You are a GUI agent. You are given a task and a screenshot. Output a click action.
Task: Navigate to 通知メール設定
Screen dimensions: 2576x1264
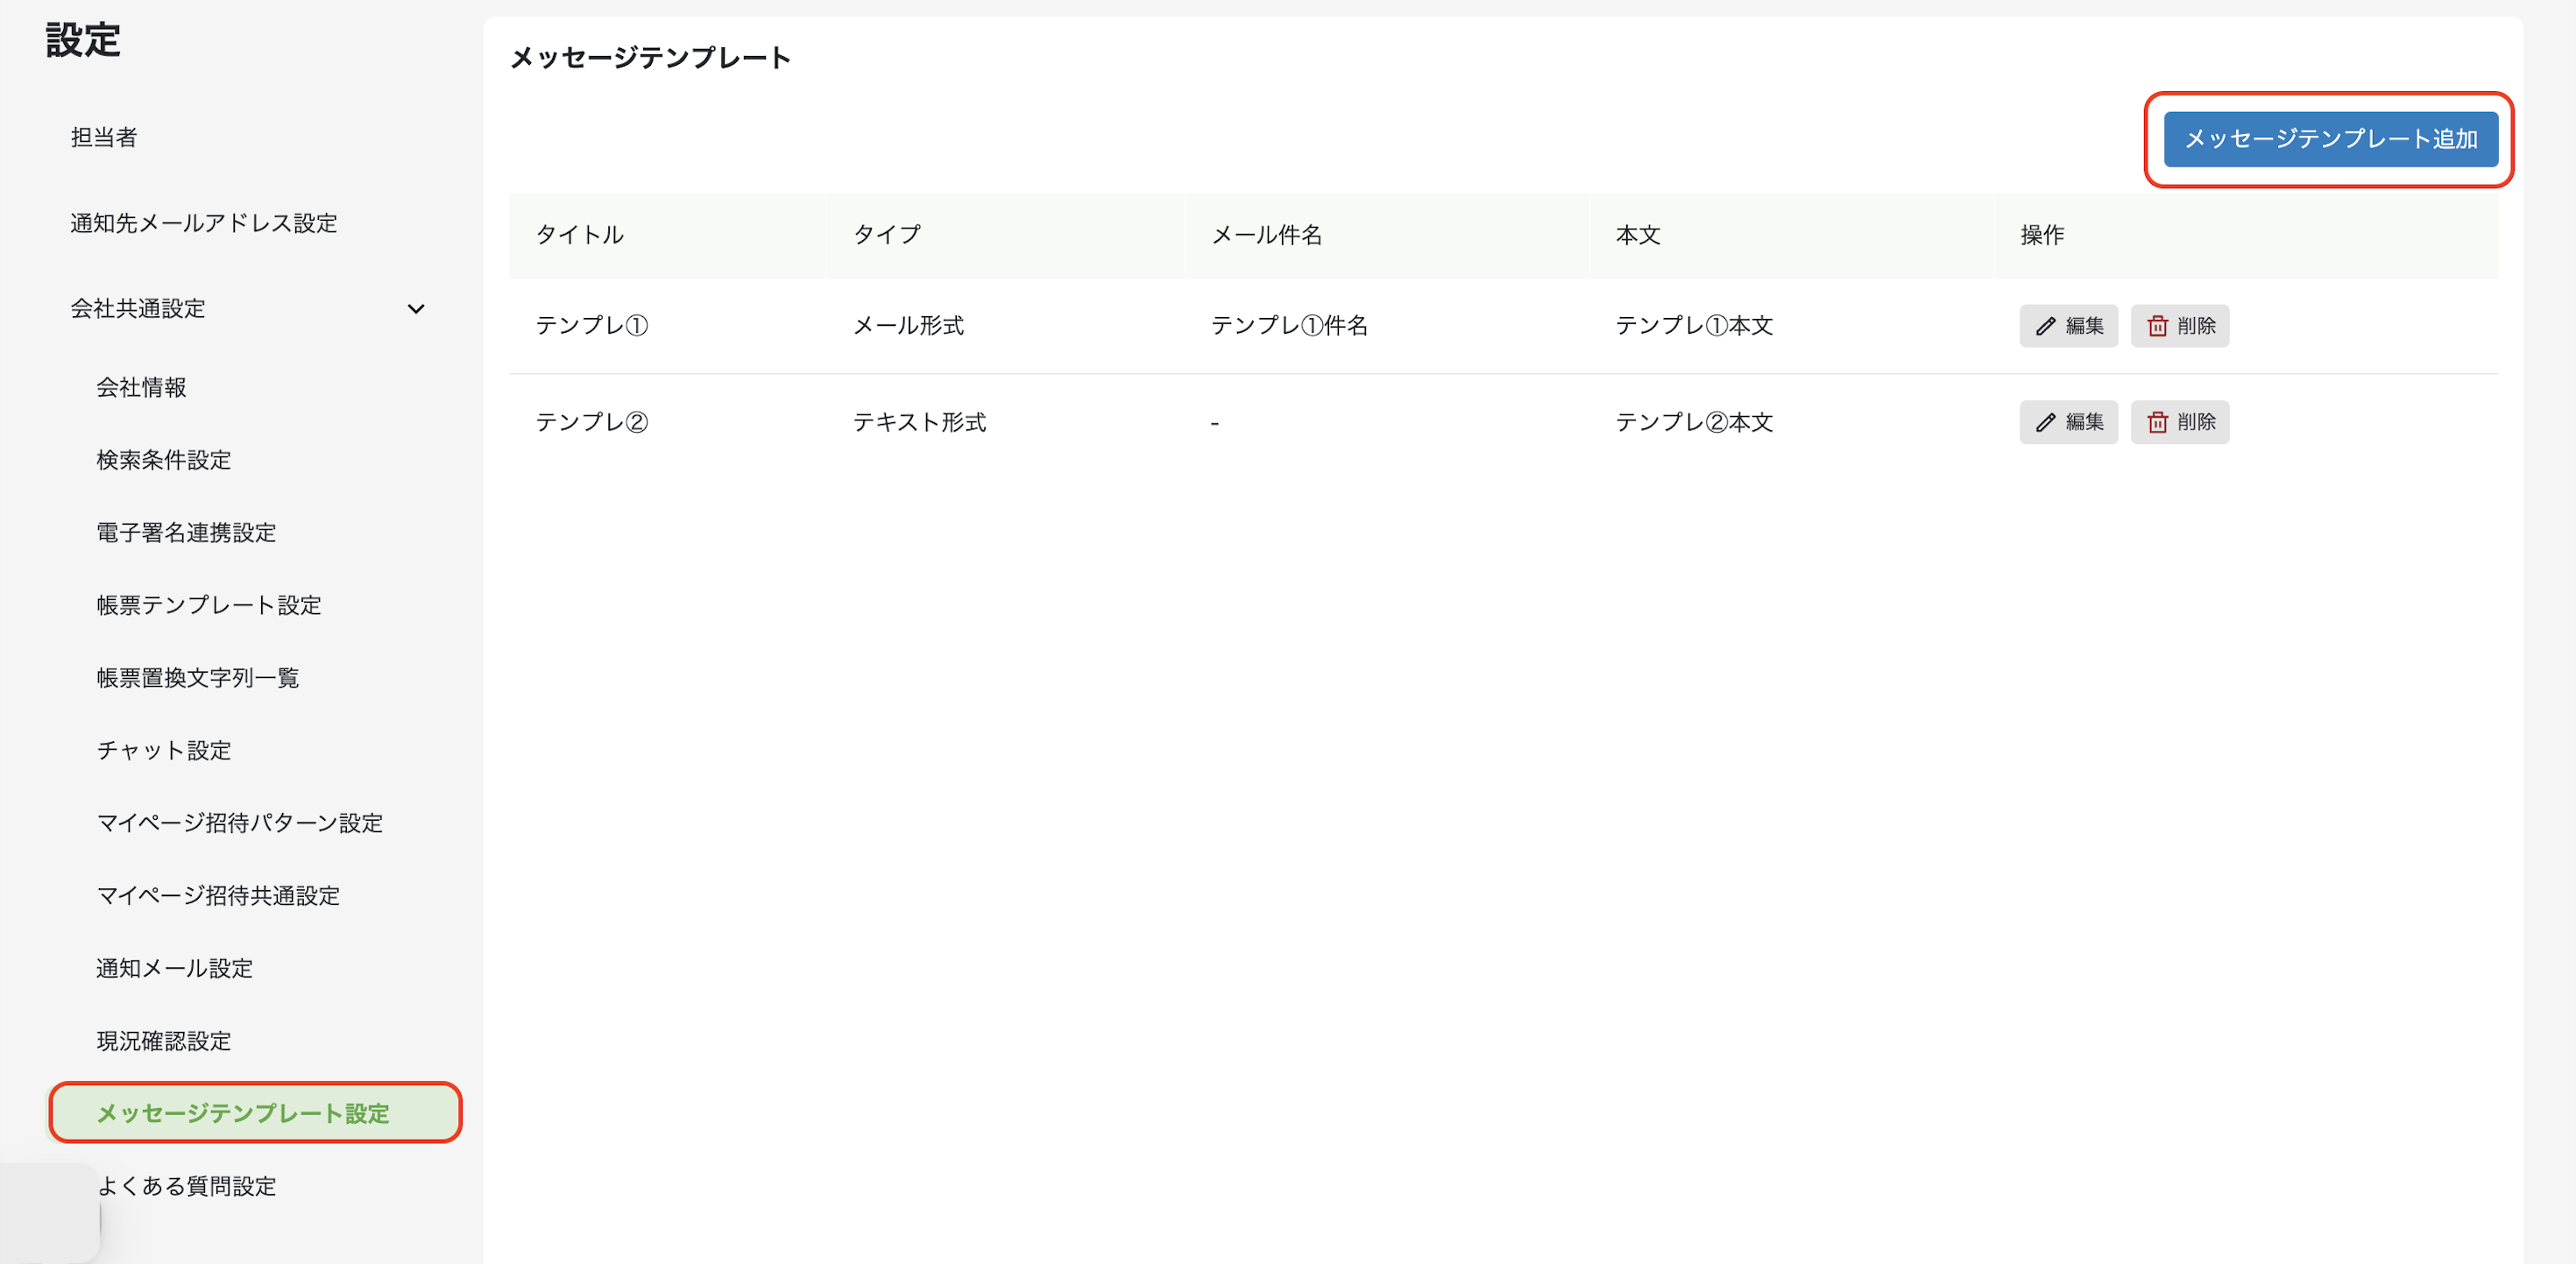[175, 968]
